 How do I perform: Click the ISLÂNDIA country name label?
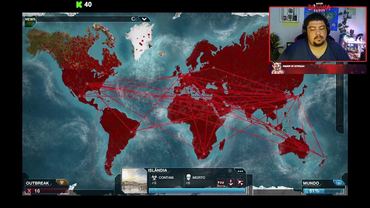pyautogui.click(x=157, y=170)
